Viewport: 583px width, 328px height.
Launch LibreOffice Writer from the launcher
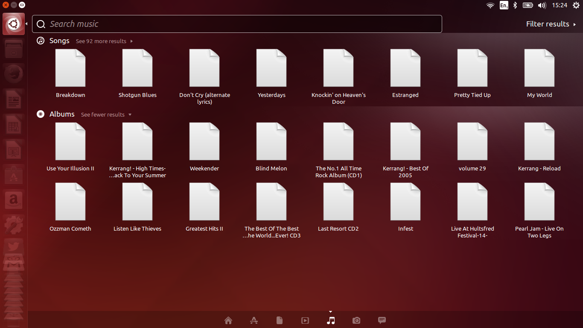click(14, 100)
